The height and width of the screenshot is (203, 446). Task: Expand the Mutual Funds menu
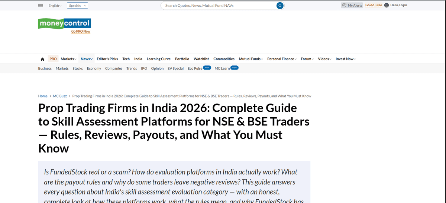[251, 59]
